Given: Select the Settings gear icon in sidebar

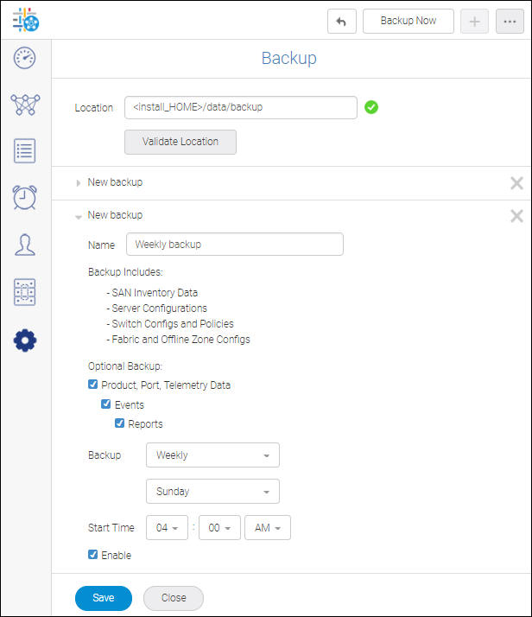Looking at the screenshot, I should [x=25, y=340].
